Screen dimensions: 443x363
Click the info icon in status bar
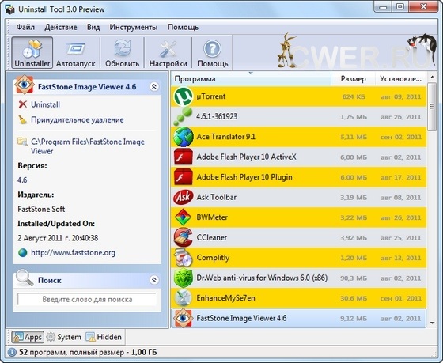(12, 352)
